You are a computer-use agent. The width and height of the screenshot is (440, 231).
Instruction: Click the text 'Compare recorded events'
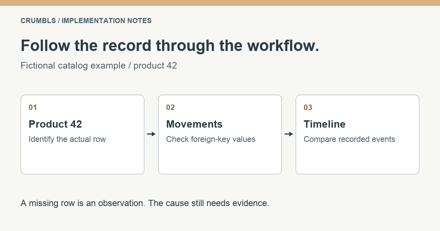(349, 139)
